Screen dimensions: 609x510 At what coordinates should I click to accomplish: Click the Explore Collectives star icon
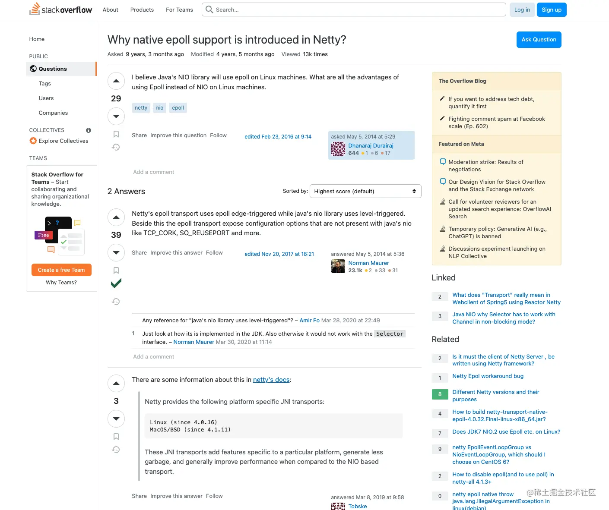click(x=33, y=141)
